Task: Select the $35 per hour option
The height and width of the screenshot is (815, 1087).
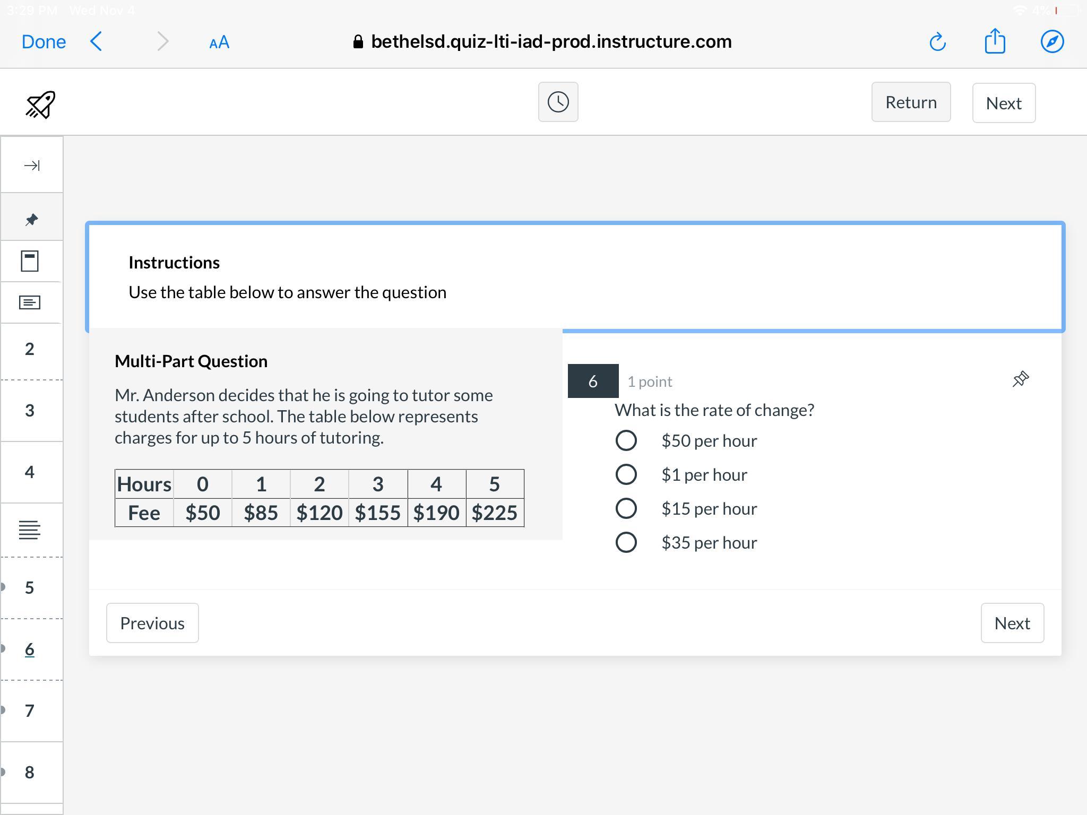Action: pyautogui.click(x=626, y=542)
